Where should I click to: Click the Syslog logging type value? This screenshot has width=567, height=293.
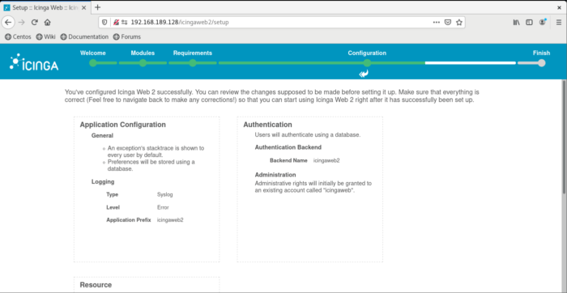tap(165, 194)
